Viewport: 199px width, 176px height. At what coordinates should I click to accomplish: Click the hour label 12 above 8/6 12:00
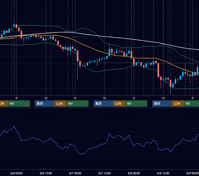pos(46,98)
